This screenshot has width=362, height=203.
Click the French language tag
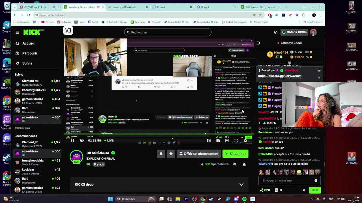pyautogui.click(x=99, y=164)
